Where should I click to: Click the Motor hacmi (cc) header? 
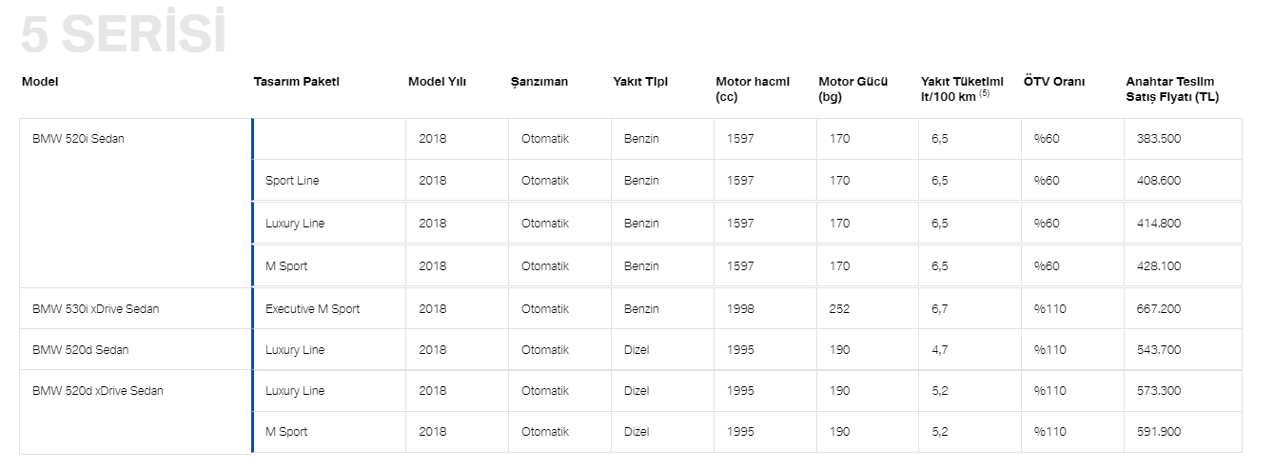[752, 88]
